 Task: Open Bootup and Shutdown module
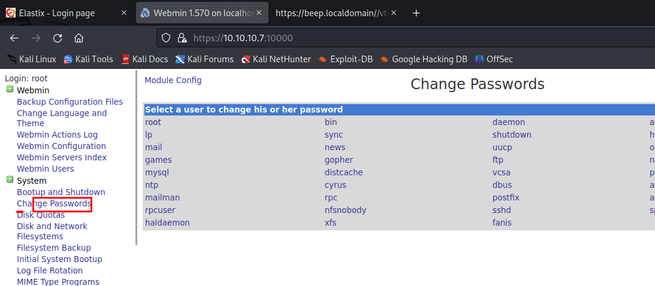(x=61, y=192)
